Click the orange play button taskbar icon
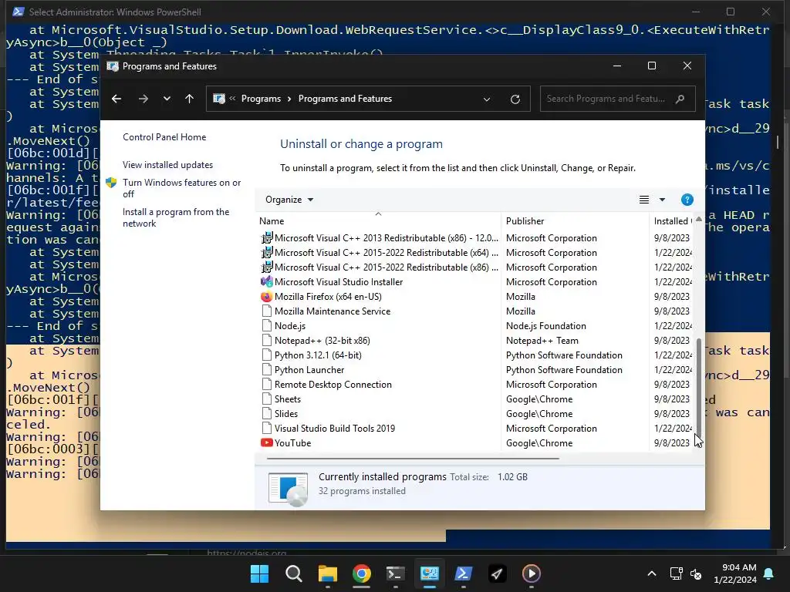This screenshot has height=592, width=790. point(531,573)
